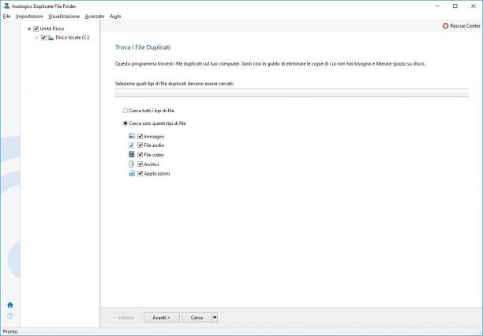Click the Cerca button
Image resolution: width=483 pixels, height=336 pixels.
point(197,317)
